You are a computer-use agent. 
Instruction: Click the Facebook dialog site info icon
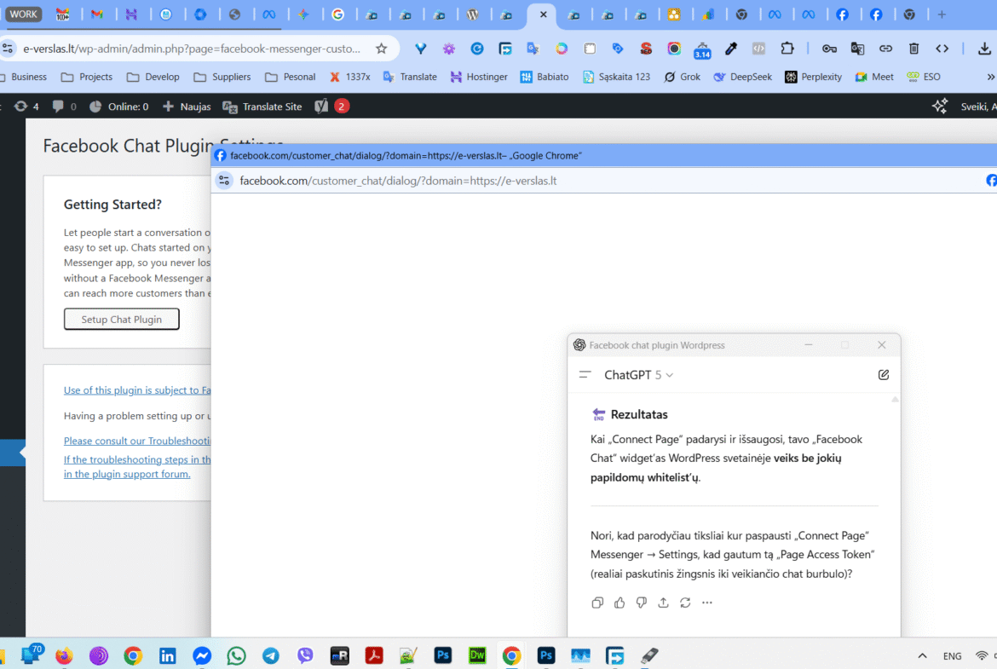(225, 181)
